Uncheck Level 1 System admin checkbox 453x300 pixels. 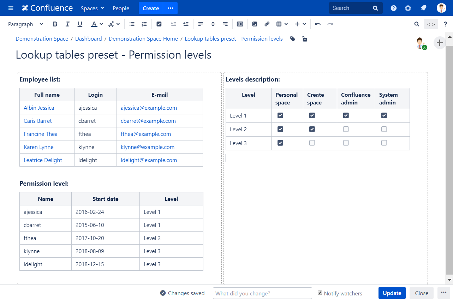pos(384,115)
